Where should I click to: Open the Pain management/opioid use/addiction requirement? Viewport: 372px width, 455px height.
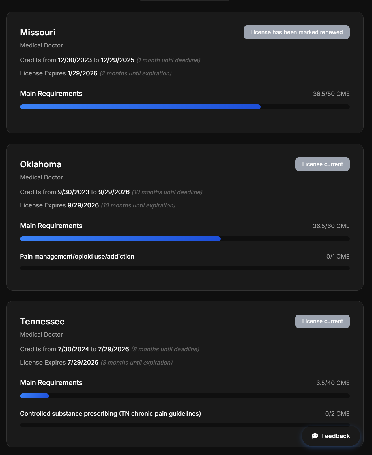[x=77, y=256]
